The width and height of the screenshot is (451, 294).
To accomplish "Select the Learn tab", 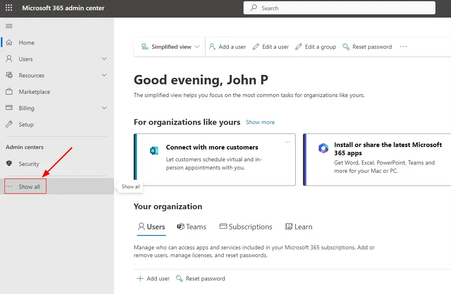I will click(298, 227).
